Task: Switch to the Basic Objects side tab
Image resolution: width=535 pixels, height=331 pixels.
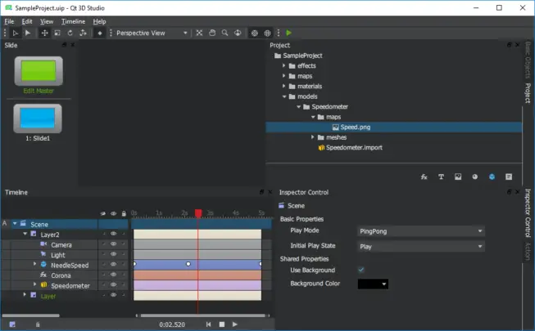Action: pos(528,60)
